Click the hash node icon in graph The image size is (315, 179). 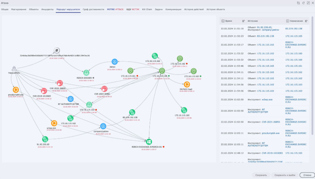pos(56,51)
